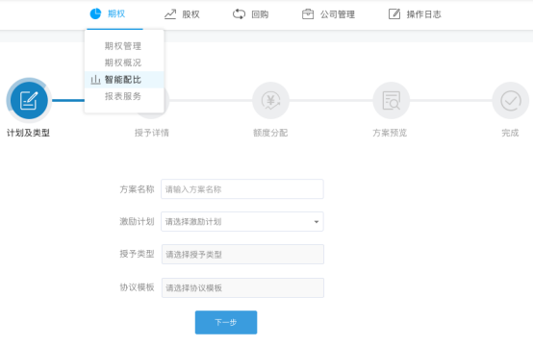Click the 额度分配 step label

270,133
